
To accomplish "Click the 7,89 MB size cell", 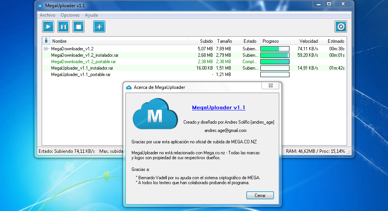I will [x=224, y=49].
